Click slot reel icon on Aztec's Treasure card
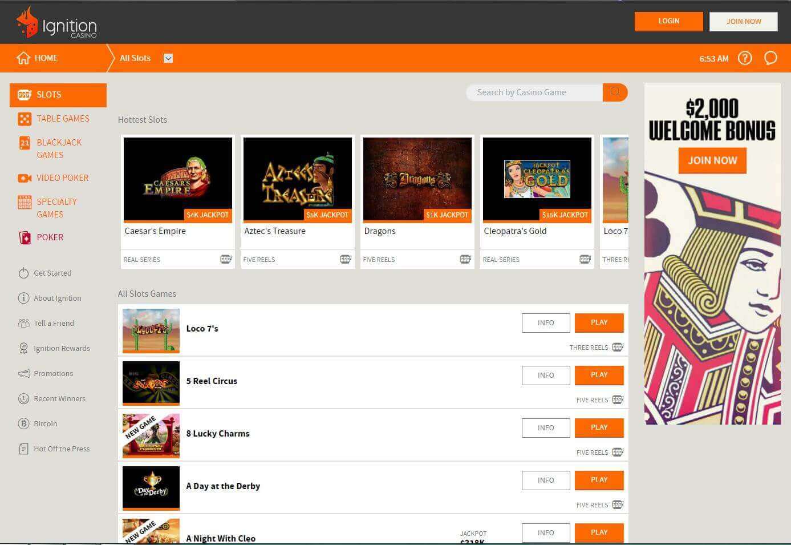The width and height of the screenshot is (791, 545). [x=346, y=259]
